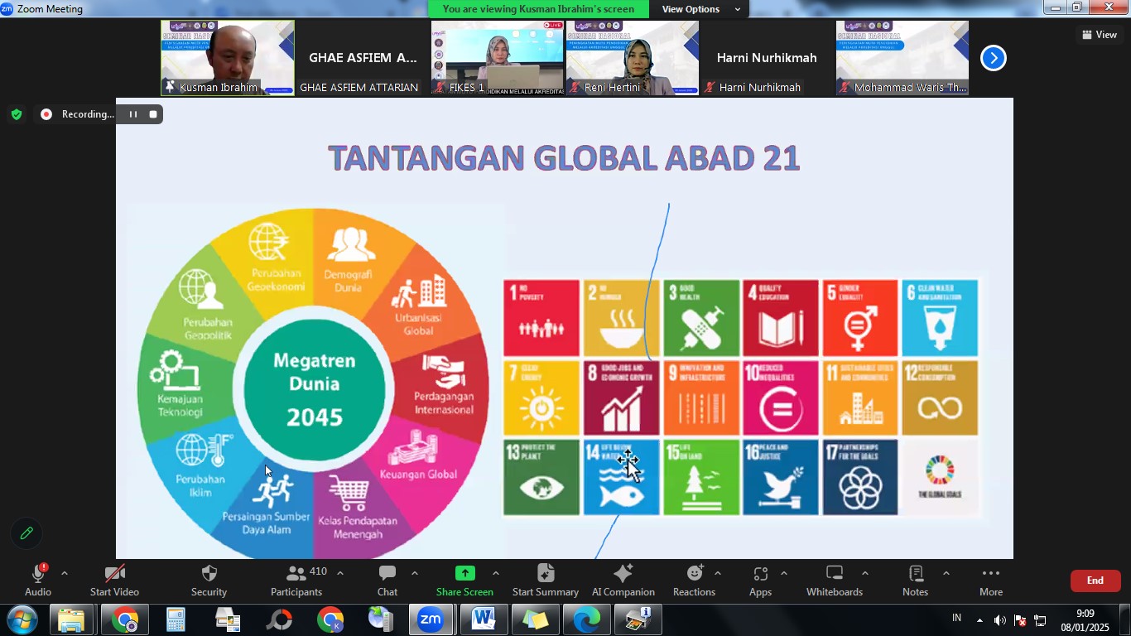Expand the View Options dropdown
This screenshot has height=636, width=1131.
tap(700, 9)
